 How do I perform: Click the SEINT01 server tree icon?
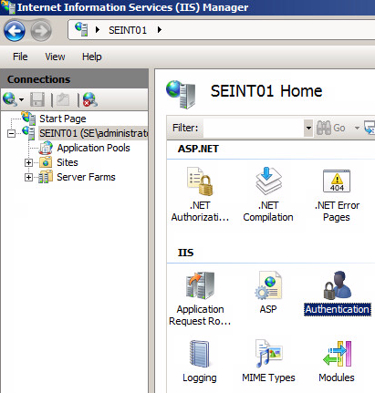pyautogui.click(x=29, y=132)
